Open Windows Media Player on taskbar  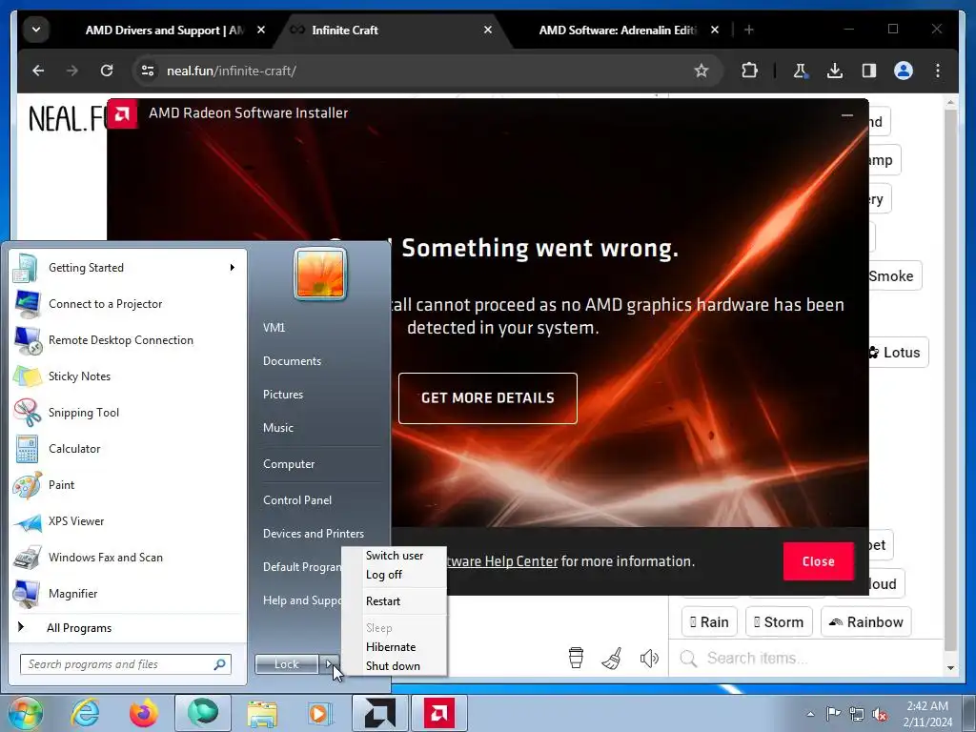tap(320, 713)
